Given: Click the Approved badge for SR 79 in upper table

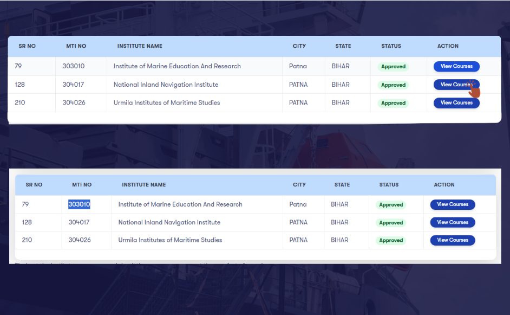Looking at the screenshot, I should coord(393,67).
